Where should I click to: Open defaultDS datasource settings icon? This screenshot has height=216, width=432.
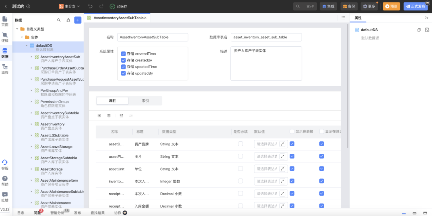pos(427,30)
